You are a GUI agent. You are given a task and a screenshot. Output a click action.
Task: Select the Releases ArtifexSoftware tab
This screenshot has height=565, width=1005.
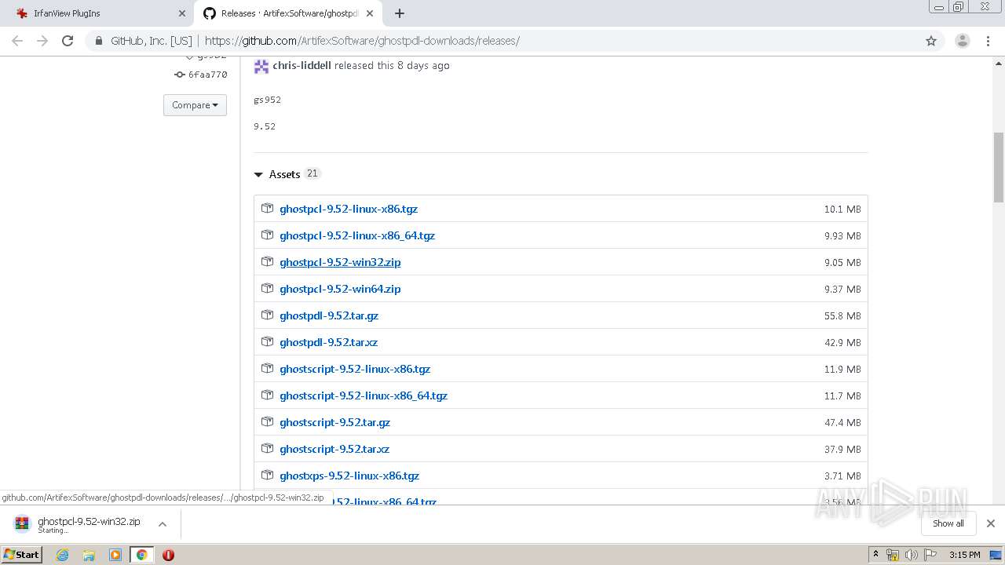coord(287,13)
